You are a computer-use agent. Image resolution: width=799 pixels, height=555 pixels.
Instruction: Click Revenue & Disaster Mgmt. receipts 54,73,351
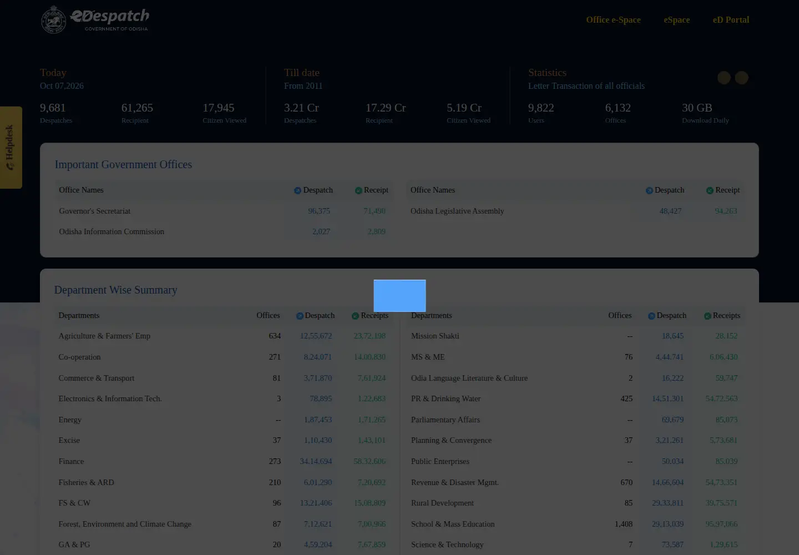721,482
